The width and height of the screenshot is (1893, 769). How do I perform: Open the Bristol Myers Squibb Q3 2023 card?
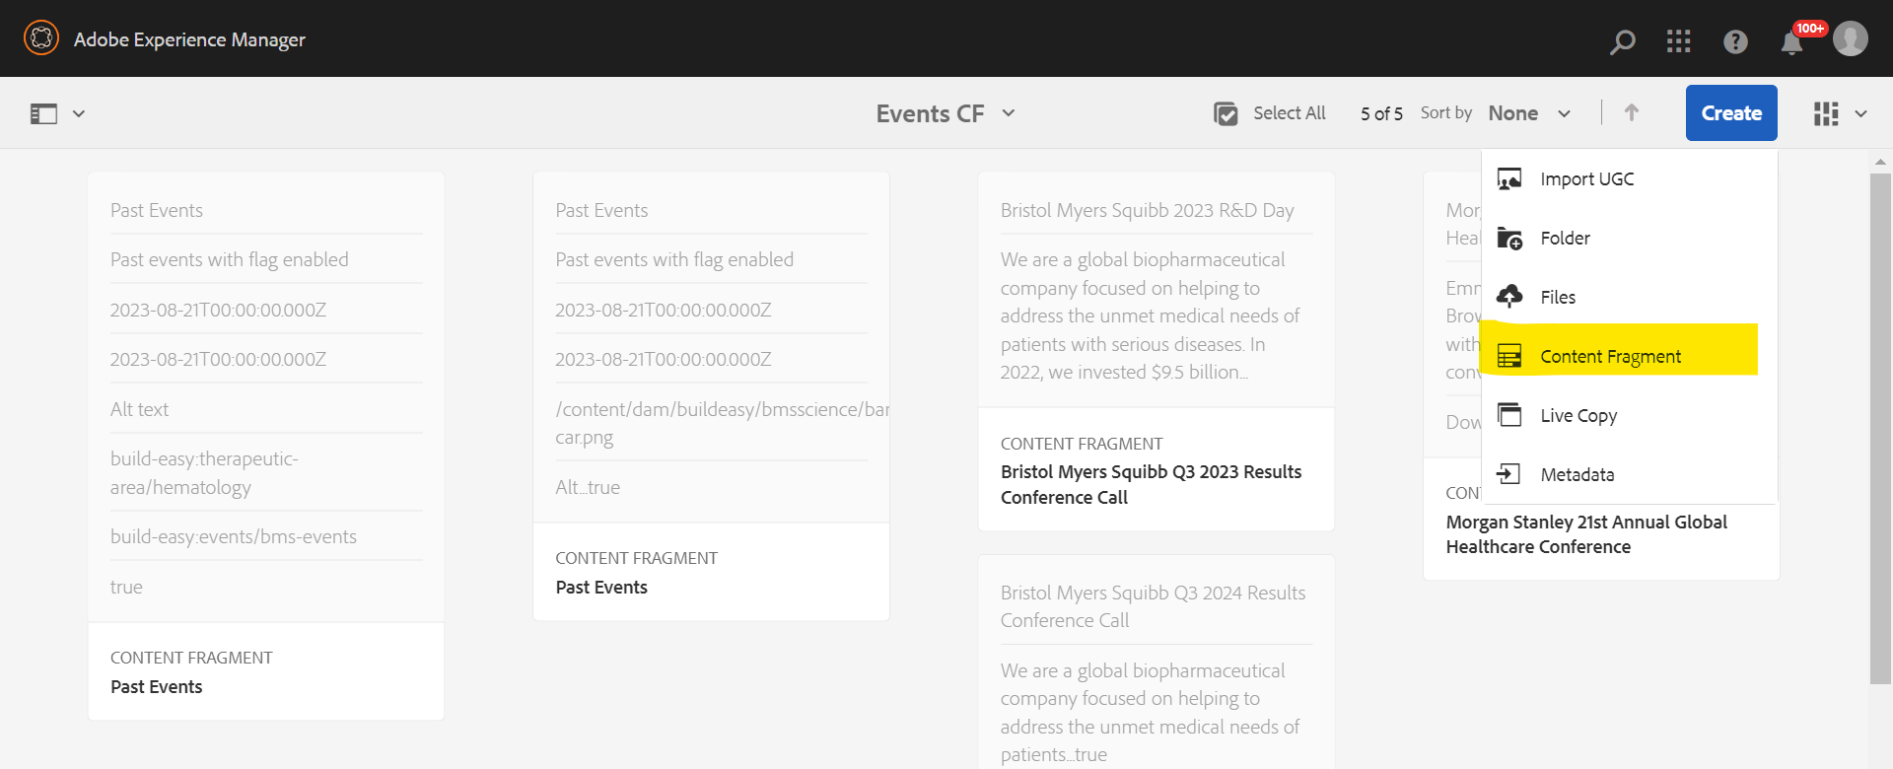[1157, 352]
